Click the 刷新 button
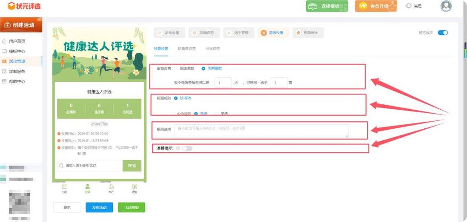 (x=67, y=207)
